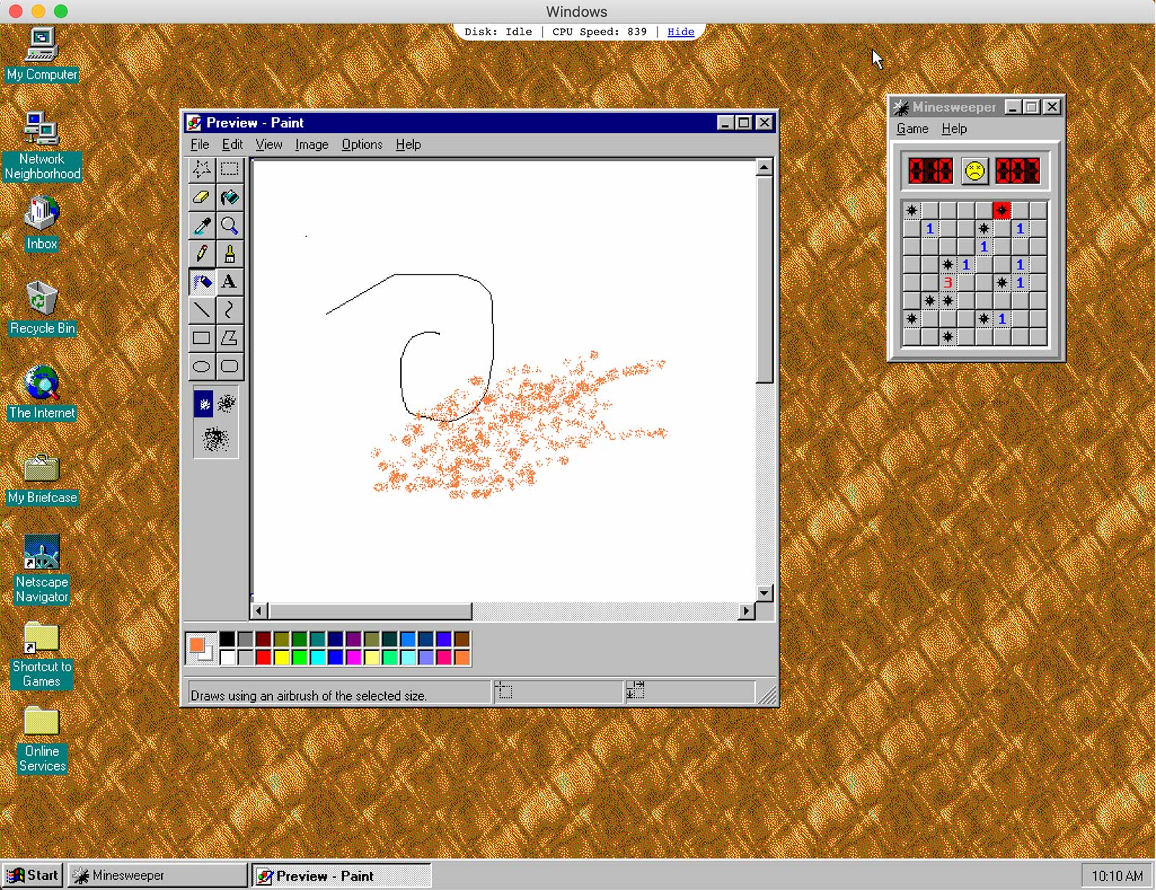Click the red exploded mine cell in Minesweeper
This screenshot has height=890, width=1156.
click(x=1001, y=210)
